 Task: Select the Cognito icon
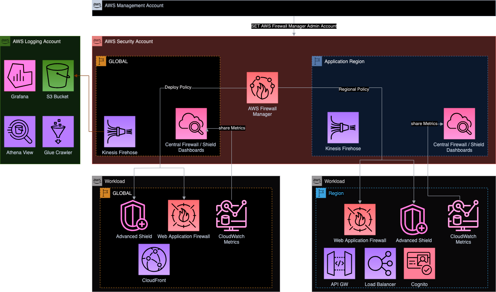point(419,264)
